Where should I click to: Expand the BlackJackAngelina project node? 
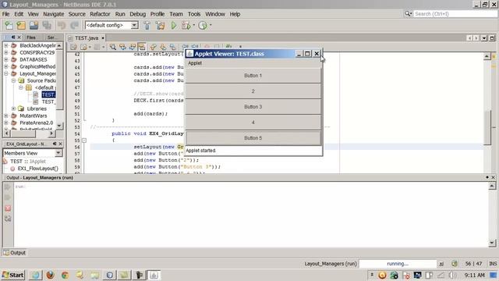click(6, 45)
